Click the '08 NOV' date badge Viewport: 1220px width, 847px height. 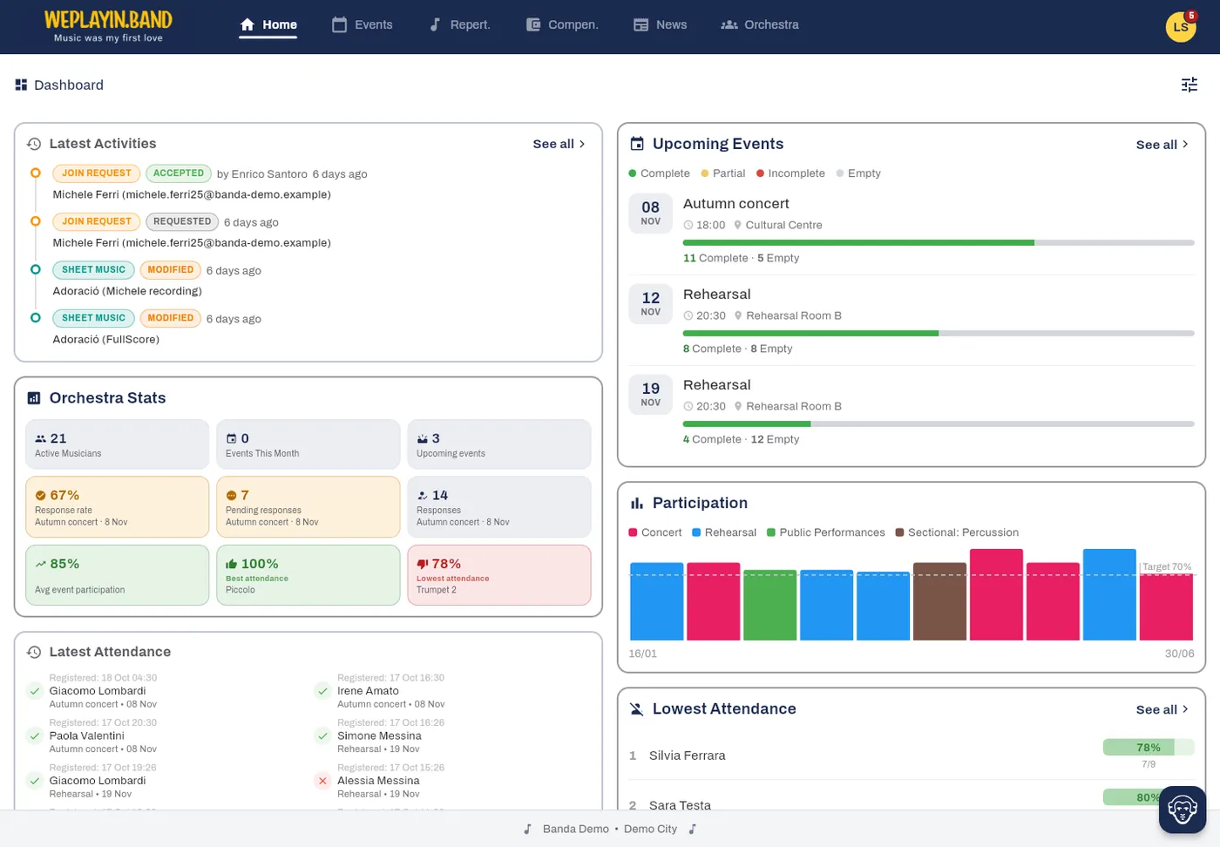coord(651,213)
